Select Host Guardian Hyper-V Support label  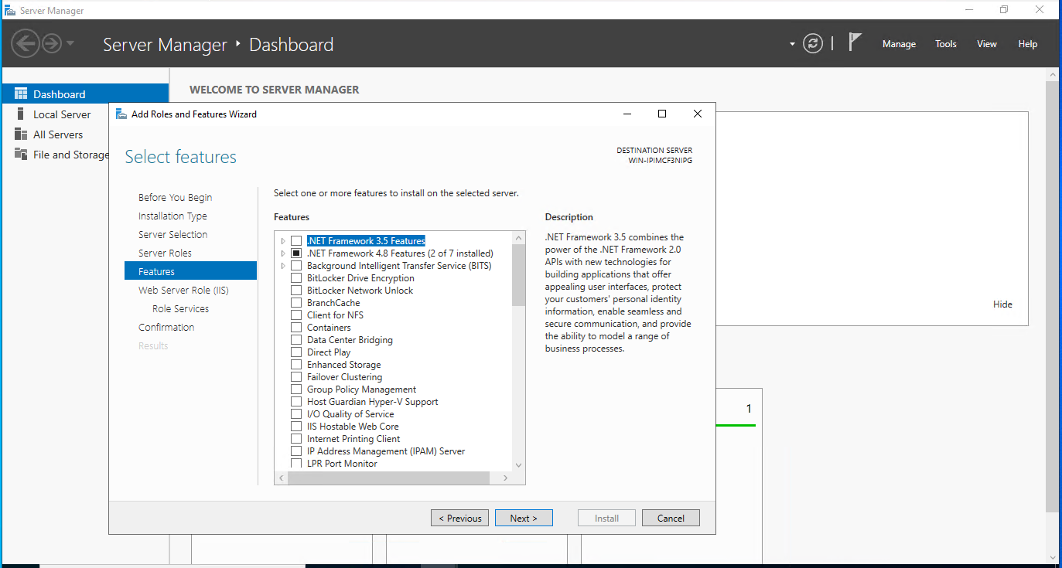(372, 402)
